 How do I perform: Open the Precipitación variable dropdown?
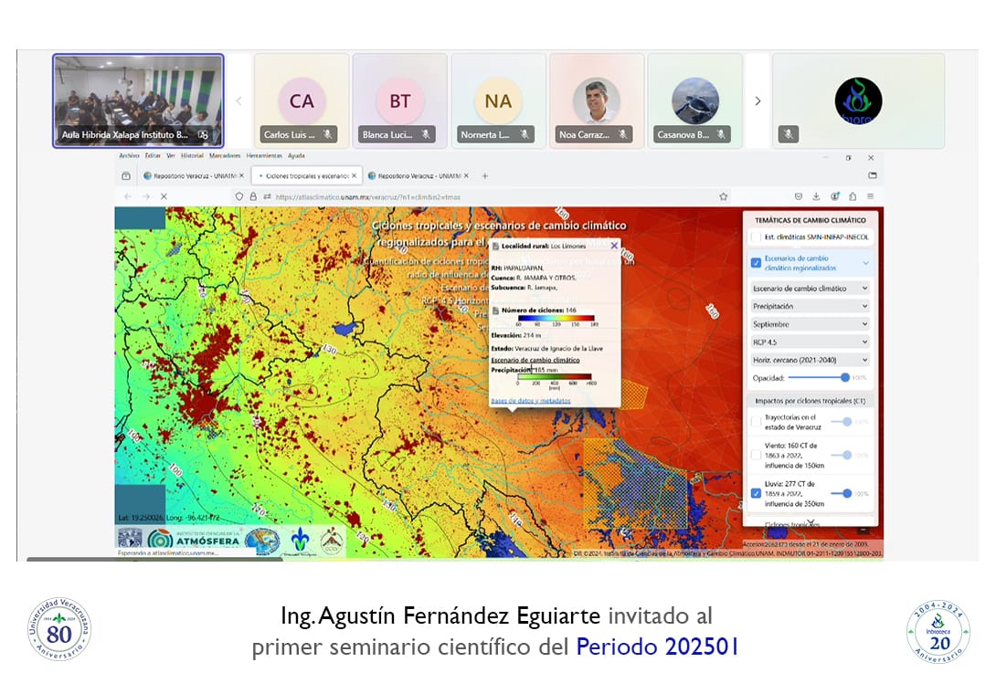pos(810,307)
